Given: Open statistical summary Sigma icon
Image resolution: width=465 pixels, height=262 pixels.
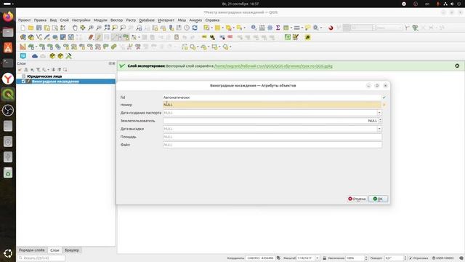Looking at the screenshot, I should click(278, 28).
